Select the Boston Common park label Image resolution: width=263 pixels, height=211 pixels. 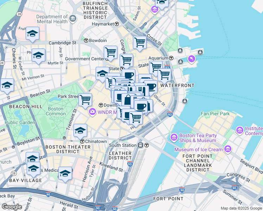pyautogui.click(x=56, y=111)
